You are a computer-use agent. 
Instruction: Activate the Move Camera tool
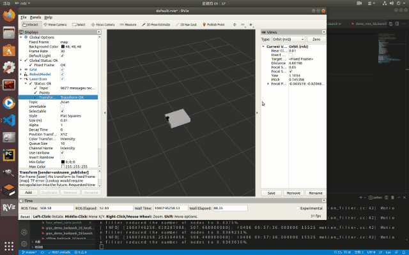coord(55,24)
